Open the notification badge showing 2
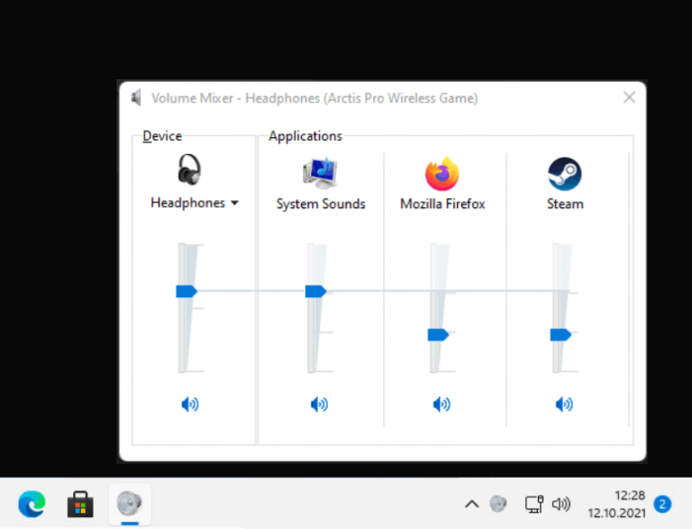This screenshot has width=692, height=529. [x=662, y=504]
